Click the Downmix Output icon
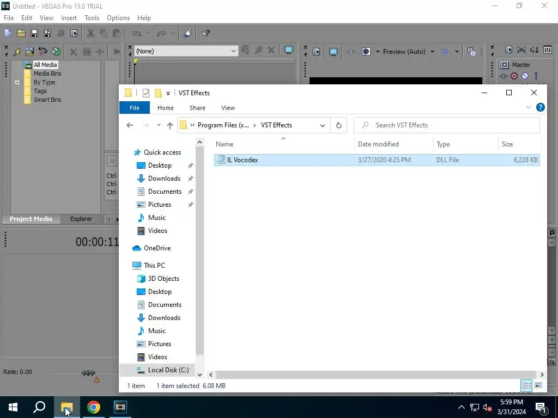 point(521,50)
